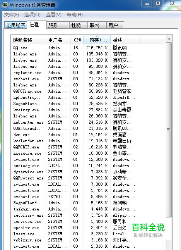The height and width of the screenshot is (250, 181).
Task: Select svchost.exe using 12,668 K
Action: click(x=75, y=159)
